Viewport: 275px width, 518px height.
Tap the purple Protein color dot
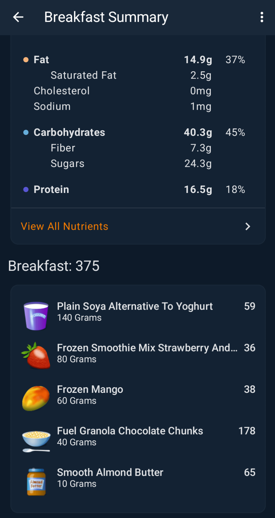(26, 190)
